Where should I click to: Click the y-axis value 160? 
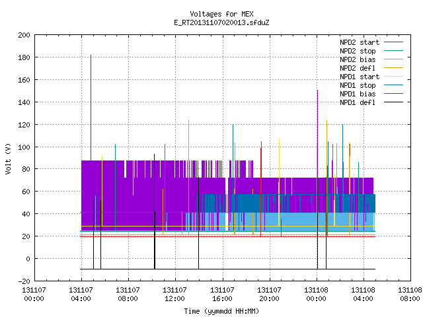click(x=24, y=80)
